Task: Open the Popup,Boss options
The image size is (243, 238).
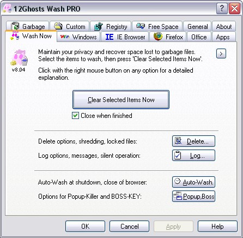Action: (x=193, y=196)
